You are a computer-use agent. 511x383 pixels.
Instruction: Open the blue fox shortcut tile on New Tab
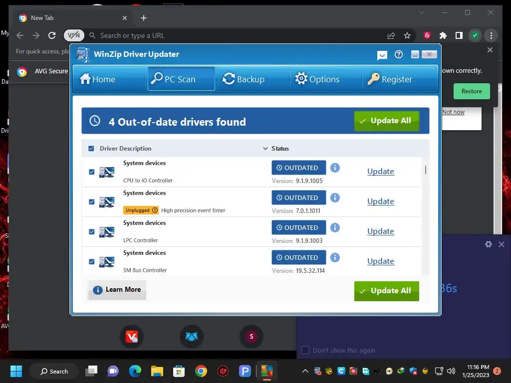click(192, 337)
